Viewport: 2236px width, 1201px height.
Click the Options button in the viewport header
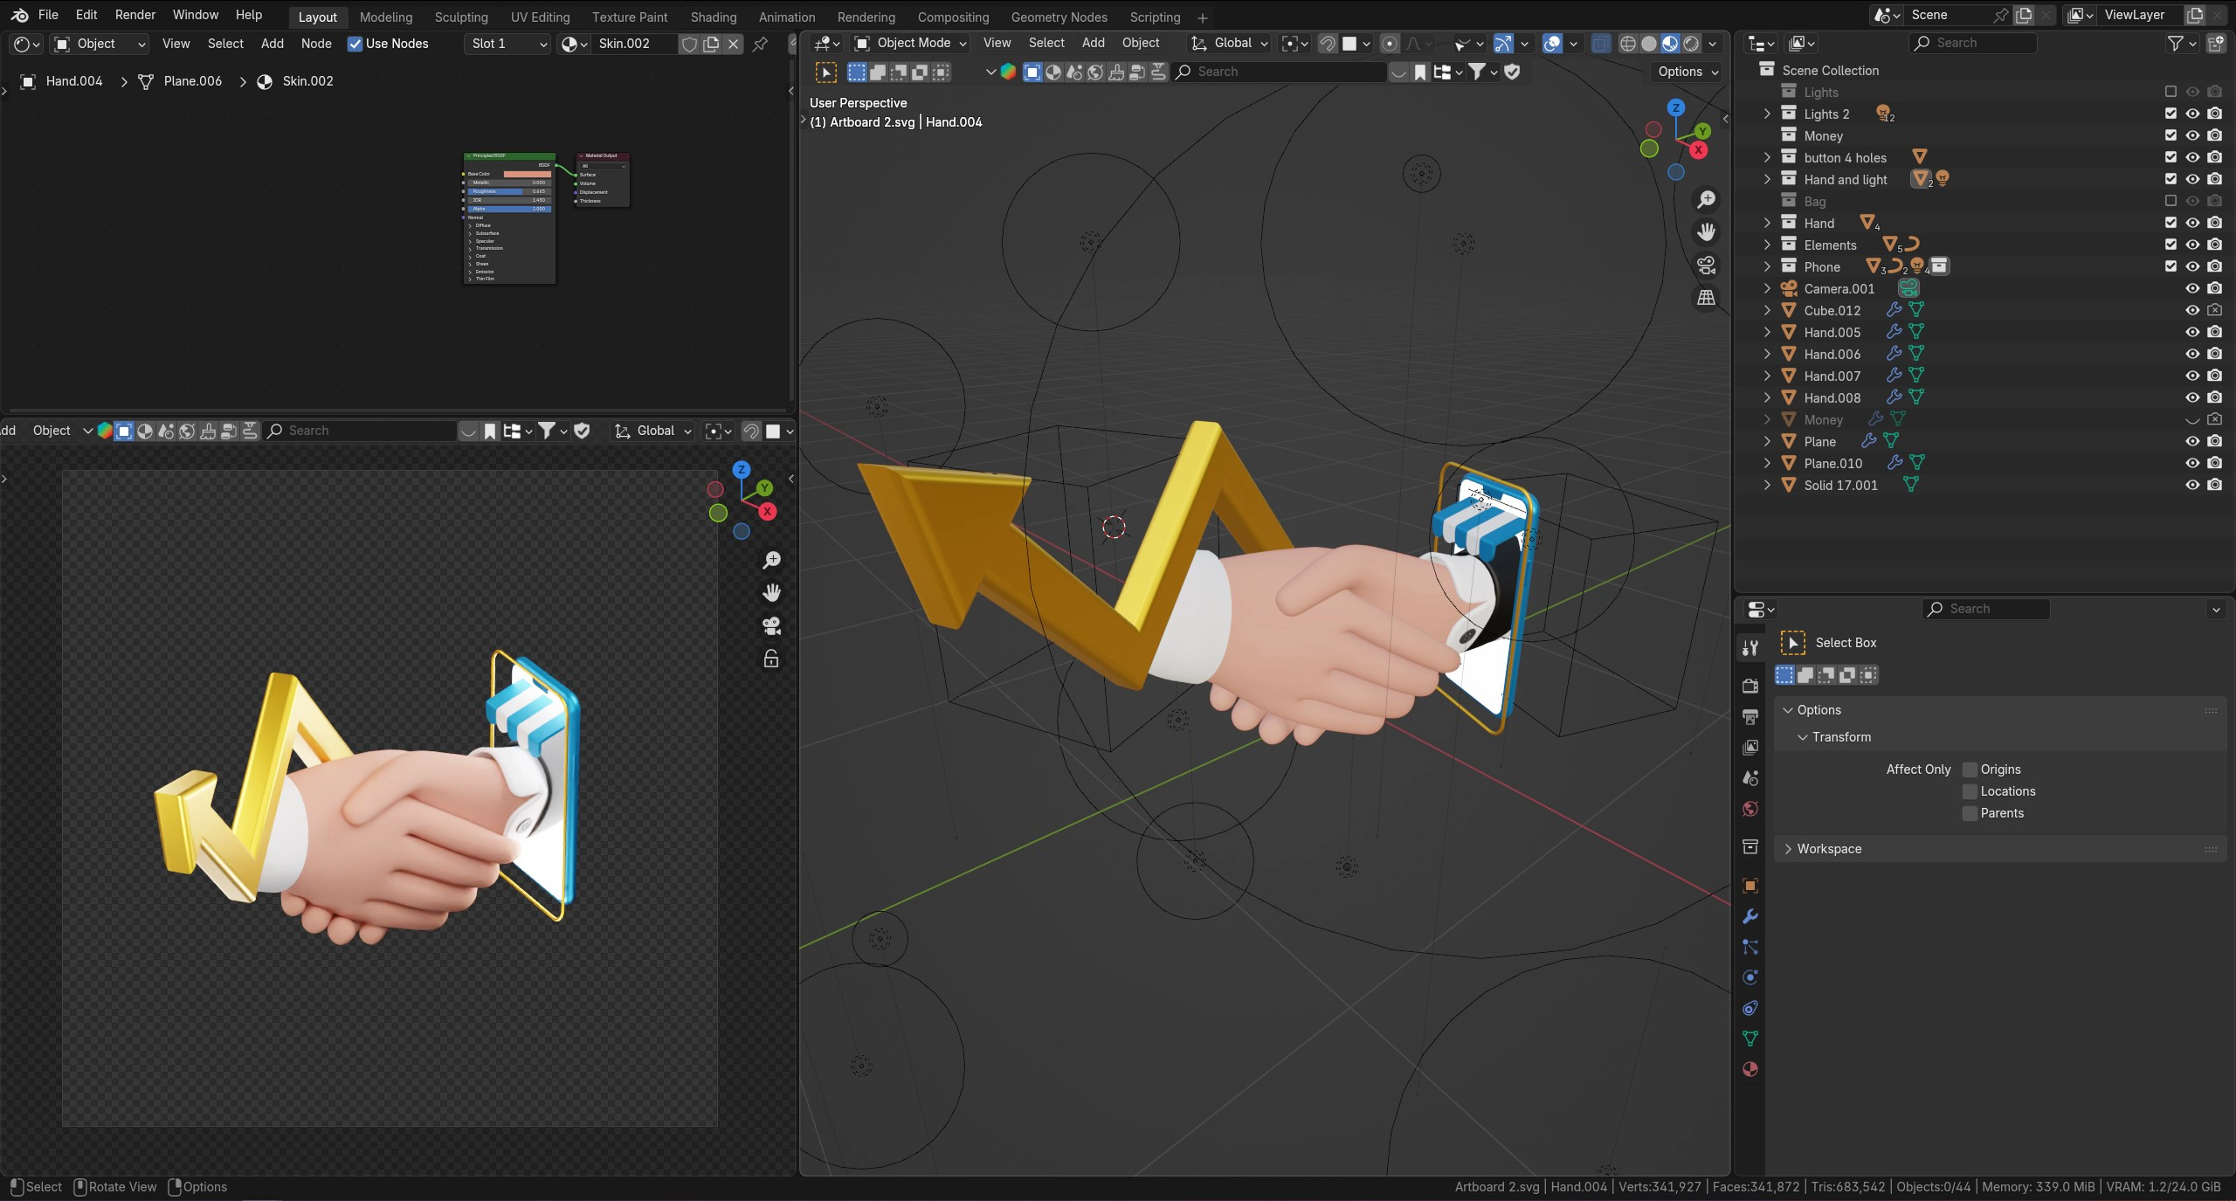(x=1687, y=72)
